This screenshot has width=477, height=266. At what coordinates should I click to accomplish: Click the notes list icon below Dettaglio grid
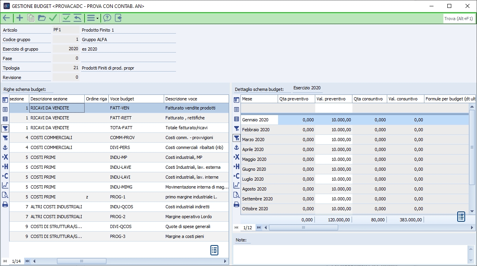[x=461, y=217]
